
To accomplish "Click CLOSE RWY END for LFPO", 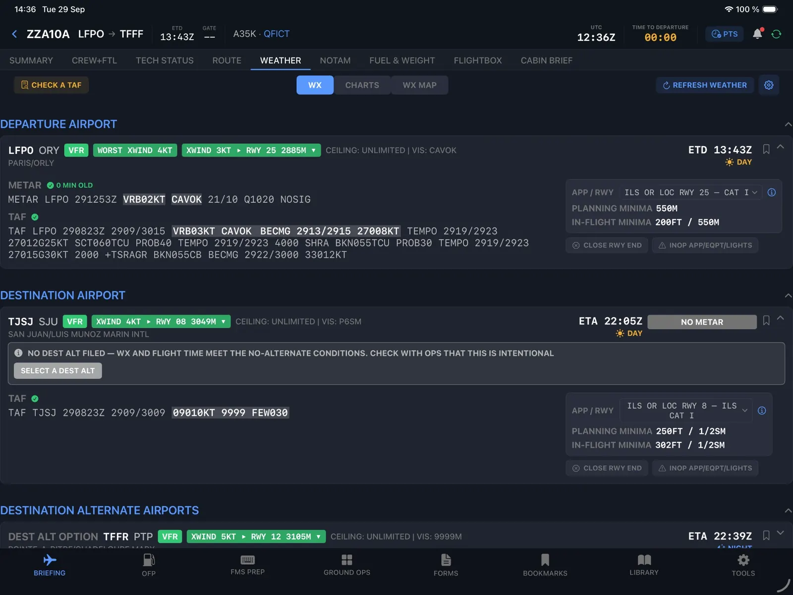I will click(607, 245).
